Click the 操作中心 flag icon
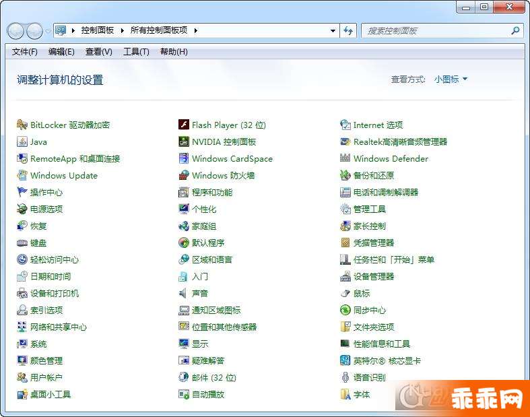Image resolution: width=530 pixels, height=417 pixels. tap(22, 192)
